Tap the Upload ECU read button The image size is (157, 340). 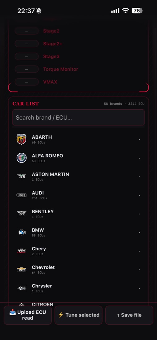(x=28, y=315)
